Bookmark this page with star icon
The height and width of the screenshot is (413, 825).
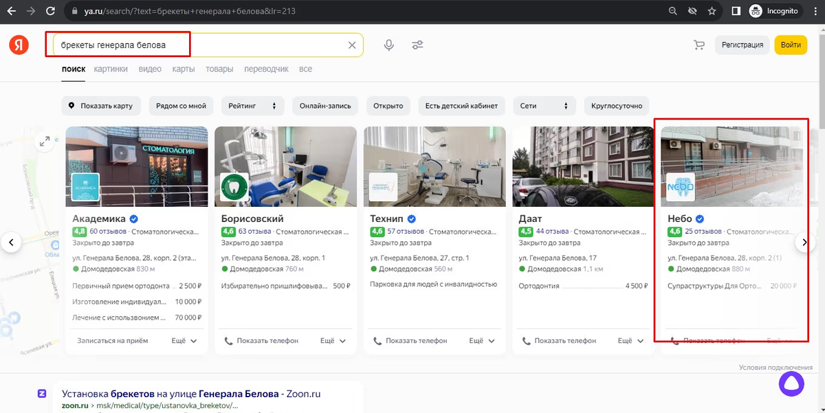[712, 11]
